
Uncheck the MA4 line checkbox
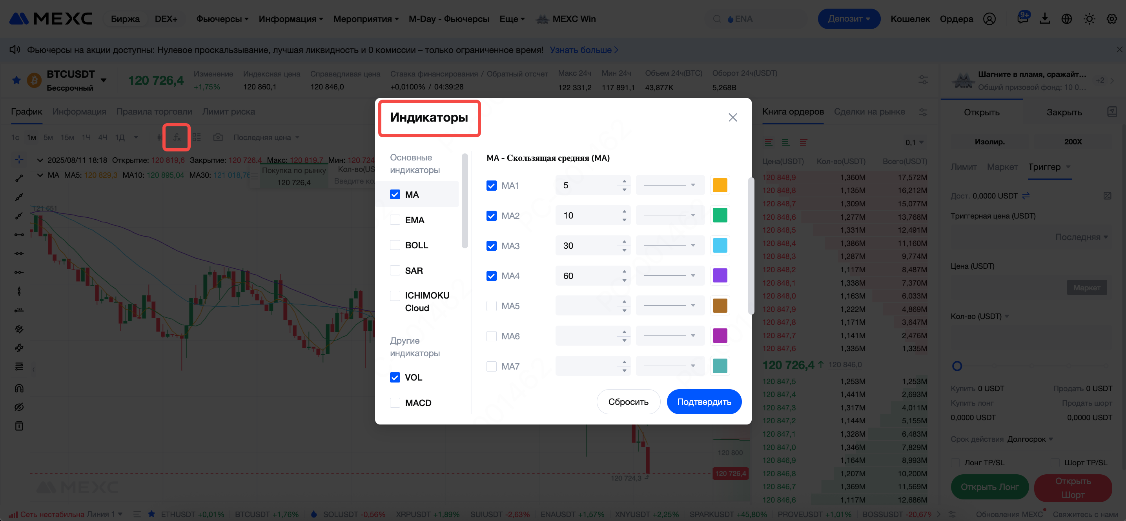[x=491, y=276]
